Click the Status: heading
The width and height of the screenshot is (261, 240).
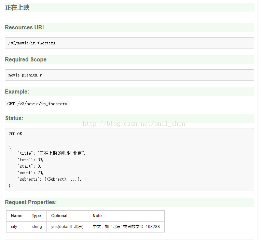(x=14, y=118)
